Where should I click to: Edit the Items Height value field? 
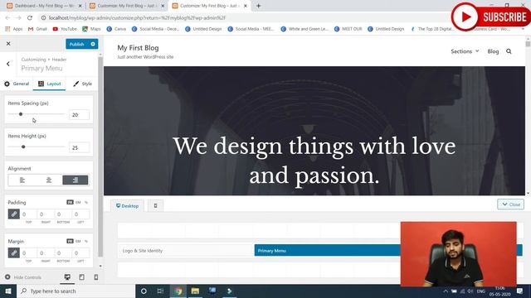[80, 147]
